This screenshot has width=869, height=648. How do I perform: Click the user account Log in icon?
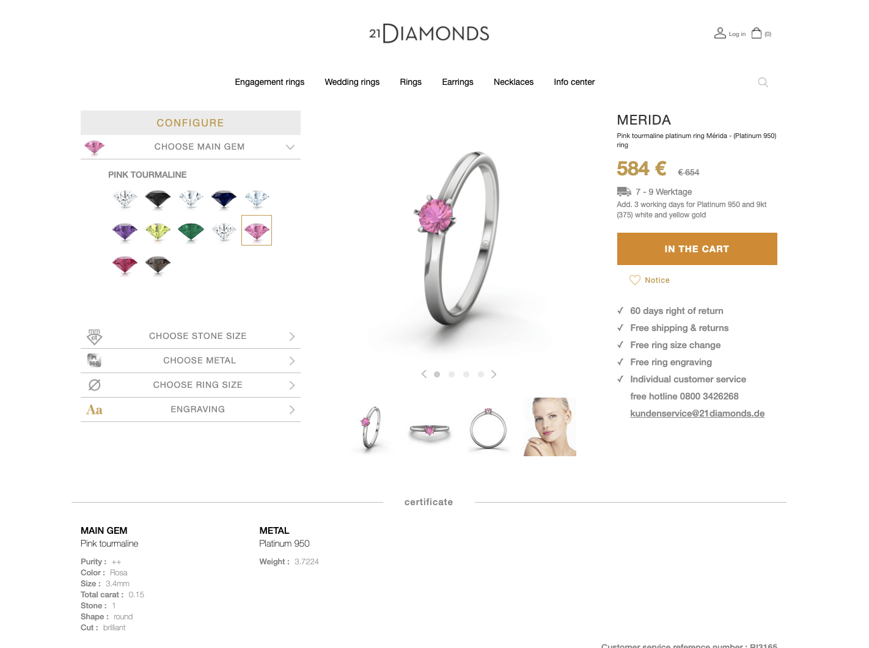click(x=720, y=33)
